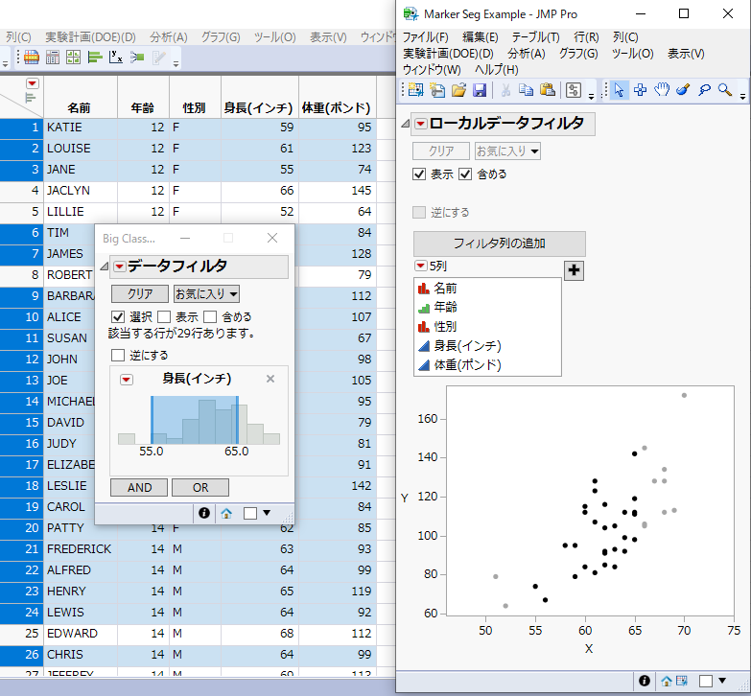Launch the Distribution platform icon
This screenshot has height=696, width=751.
(96, 58)
